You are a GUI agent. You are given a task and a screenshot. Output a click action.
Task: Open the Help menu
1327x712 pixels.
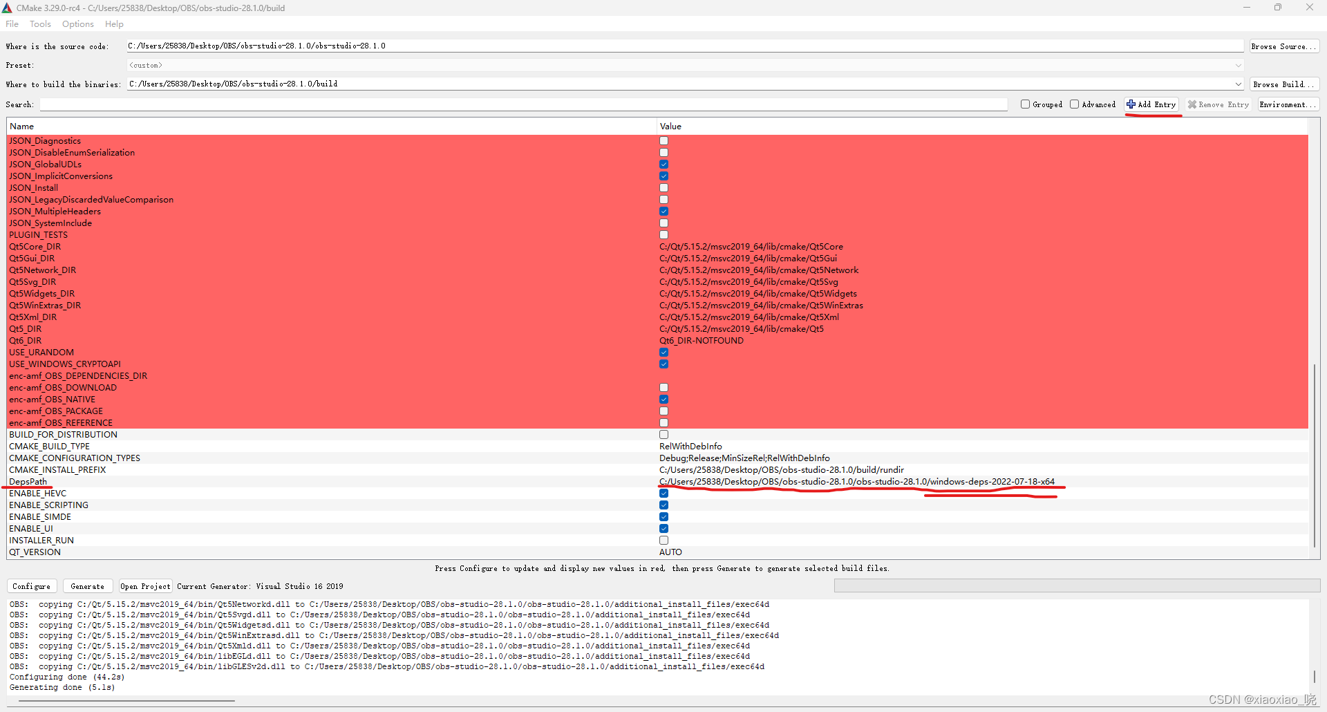coord(114,24)
